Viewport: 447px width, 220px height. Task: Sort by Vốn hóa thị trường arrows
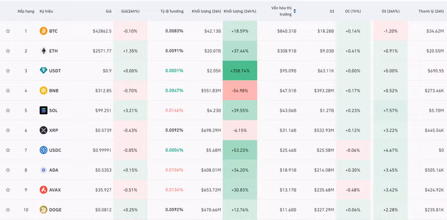pos(295,11)
